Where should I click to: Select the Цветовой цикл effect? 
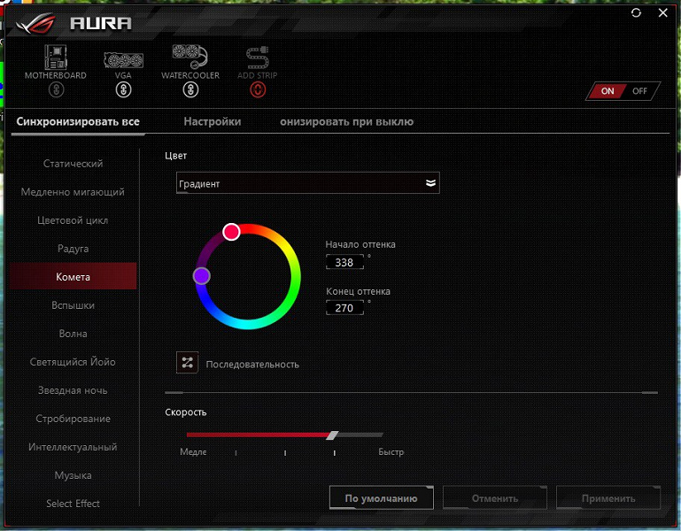73,220
